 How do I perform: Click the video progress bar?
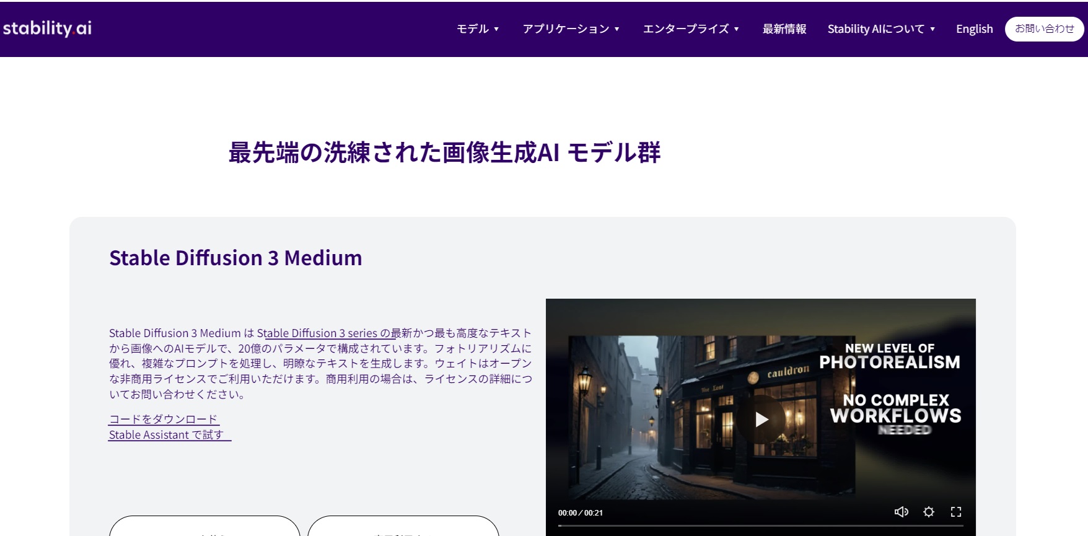point(761,525)
